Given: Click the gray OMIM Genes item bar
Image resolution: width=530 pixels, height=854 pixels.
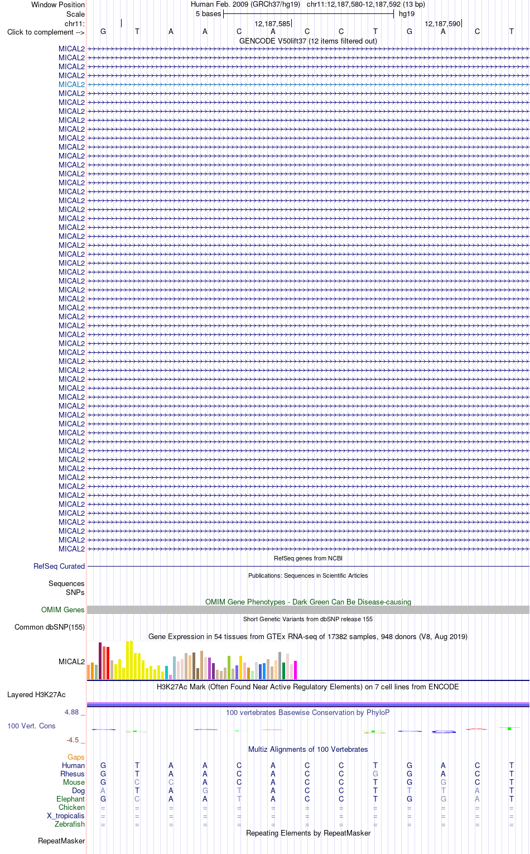Looking at the screenshot, I should [308, 610].
